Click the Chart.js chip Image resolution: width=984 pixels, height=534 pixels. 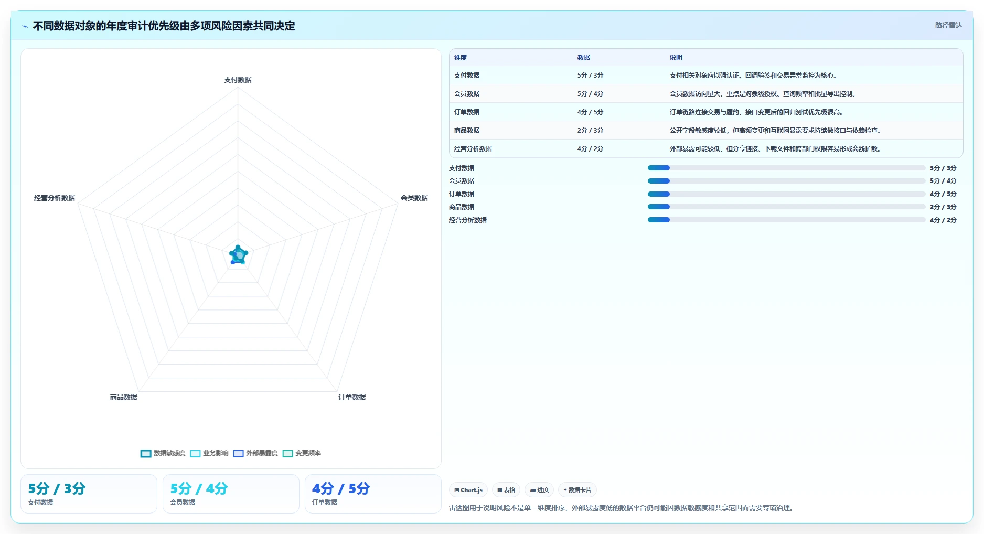(x=468, y=490)
